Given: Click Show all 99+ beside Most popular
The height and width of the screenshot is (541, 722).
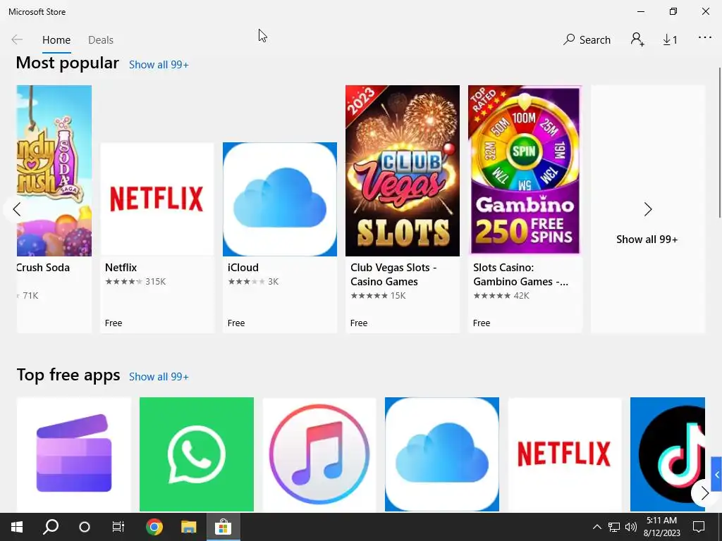Looking at the screenshot, I should (159, 65).
